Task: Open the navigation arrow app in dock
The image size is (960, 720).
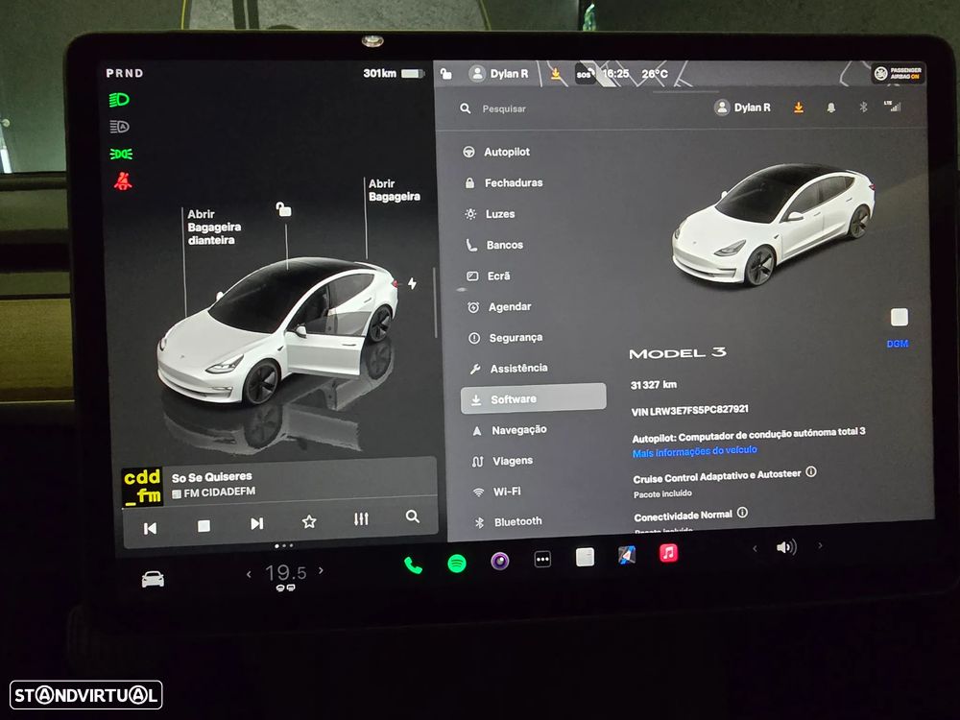Action: pos(626,555)
